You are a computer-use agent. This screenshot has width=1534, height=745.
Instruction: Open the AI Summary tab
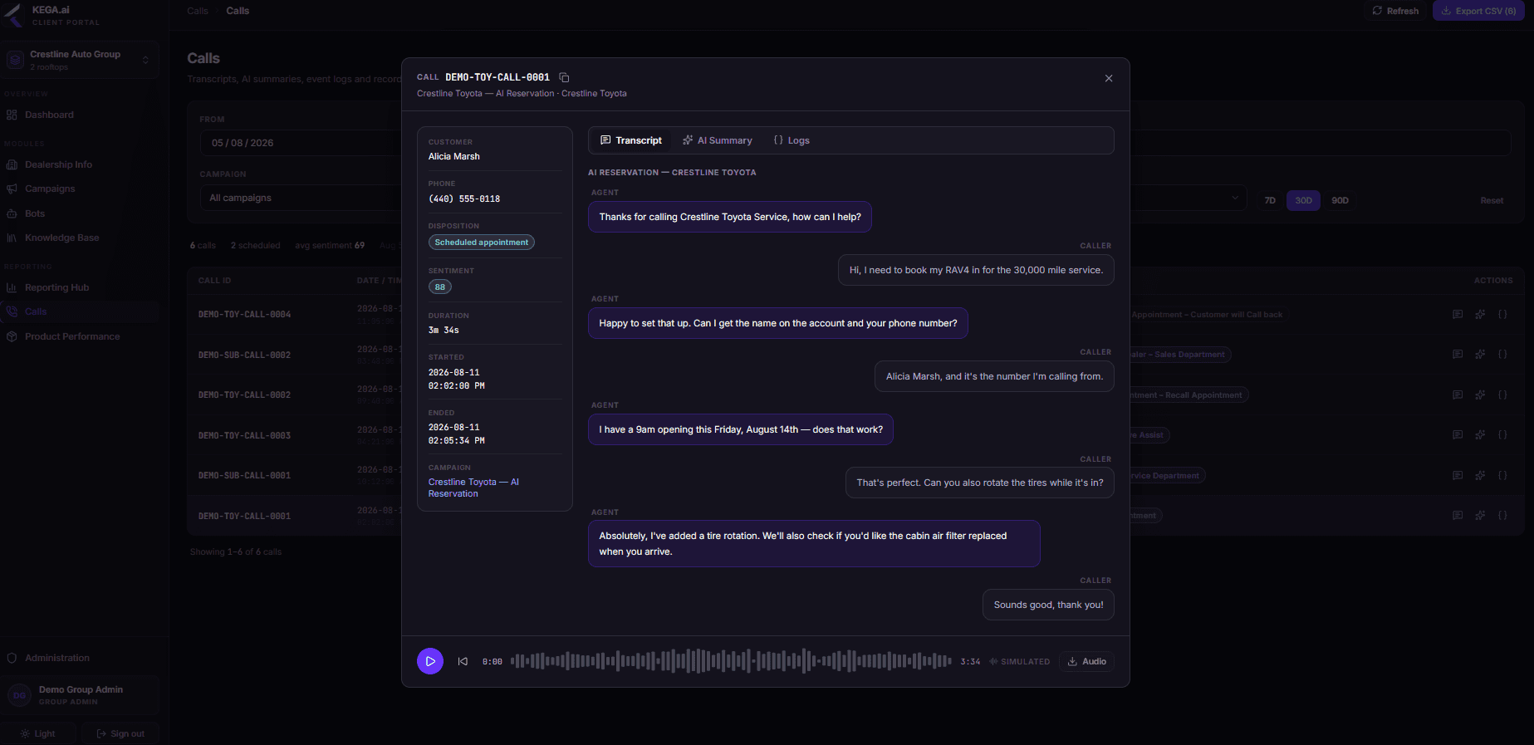point(718,140)
